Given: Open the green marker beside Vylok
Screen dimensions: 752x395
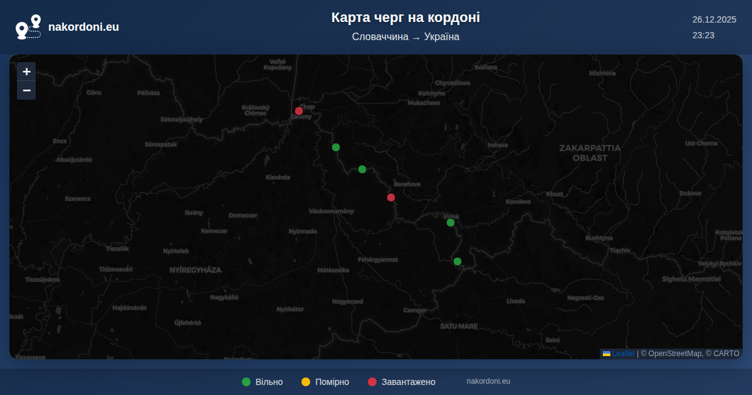Looking at the screenshot, I should 451,223.
